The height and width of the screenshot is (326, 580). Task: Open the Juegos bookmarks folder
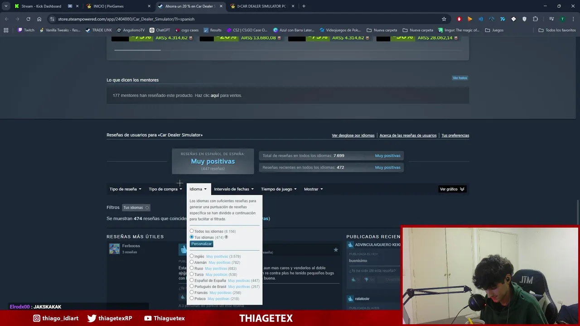494,30
